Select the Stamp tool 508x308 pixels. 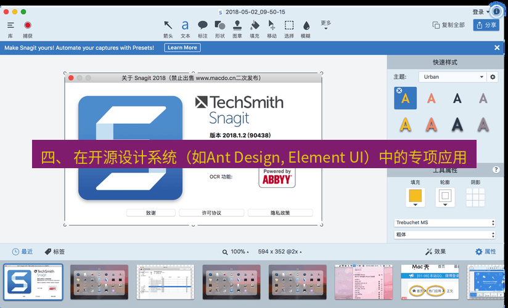[237, 25]
